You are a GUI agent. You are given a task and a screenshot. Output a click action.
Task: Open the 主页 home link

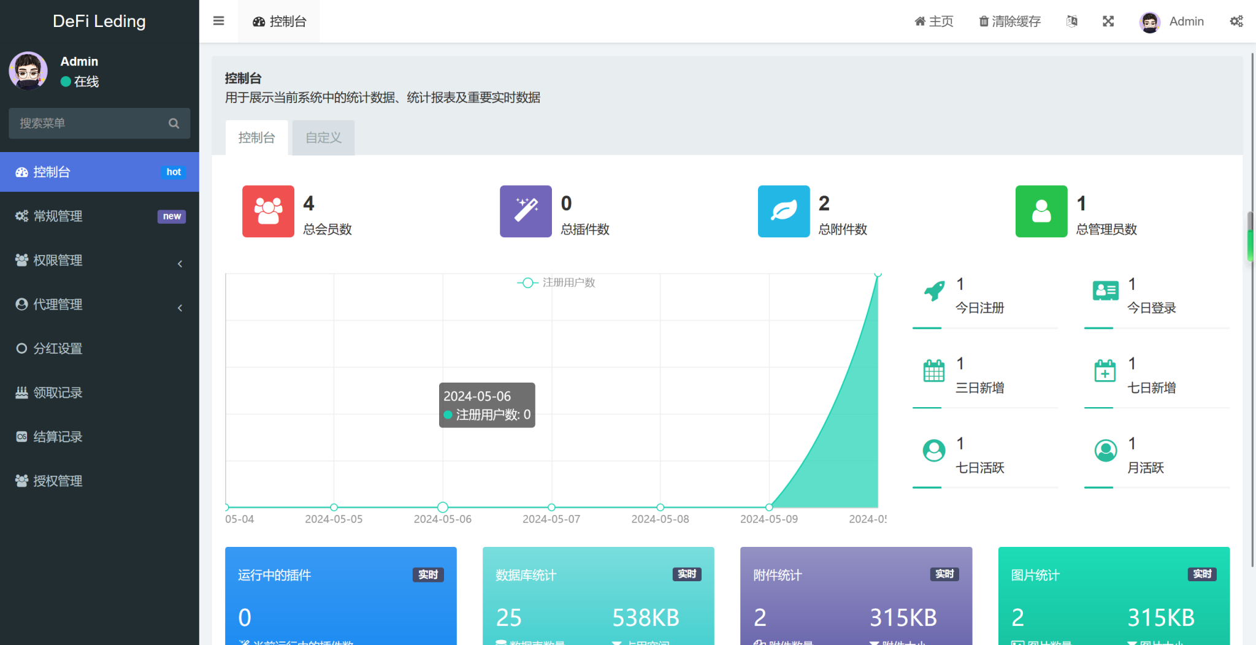pyautogui.click(x=934, y=21)
